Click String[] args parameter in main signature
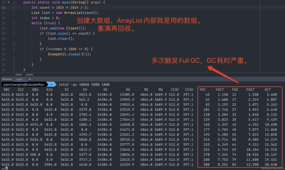The width and height of the screenshot is (285, 170). tap(85, 2)
